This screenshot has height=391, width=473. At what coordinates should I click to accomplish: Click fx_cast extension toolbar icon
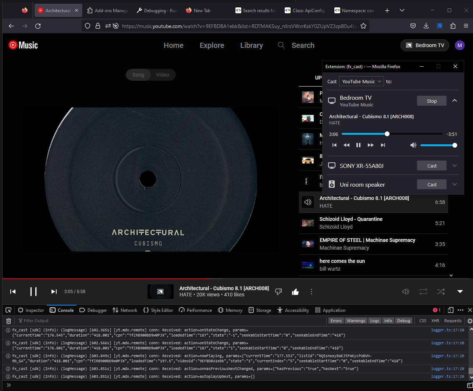440,26
